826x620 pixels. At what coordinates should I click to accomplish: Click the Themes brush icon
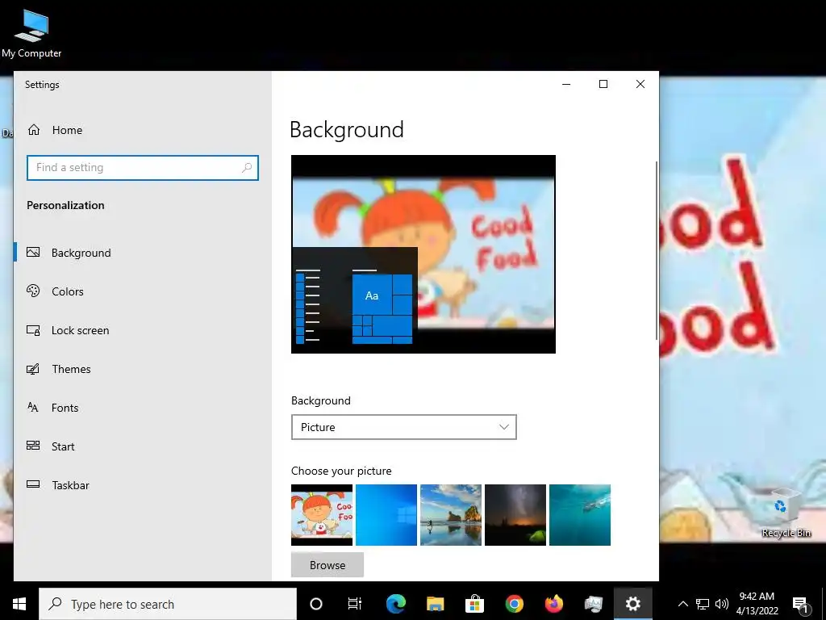pyautogui.click(x=33, y=368)
